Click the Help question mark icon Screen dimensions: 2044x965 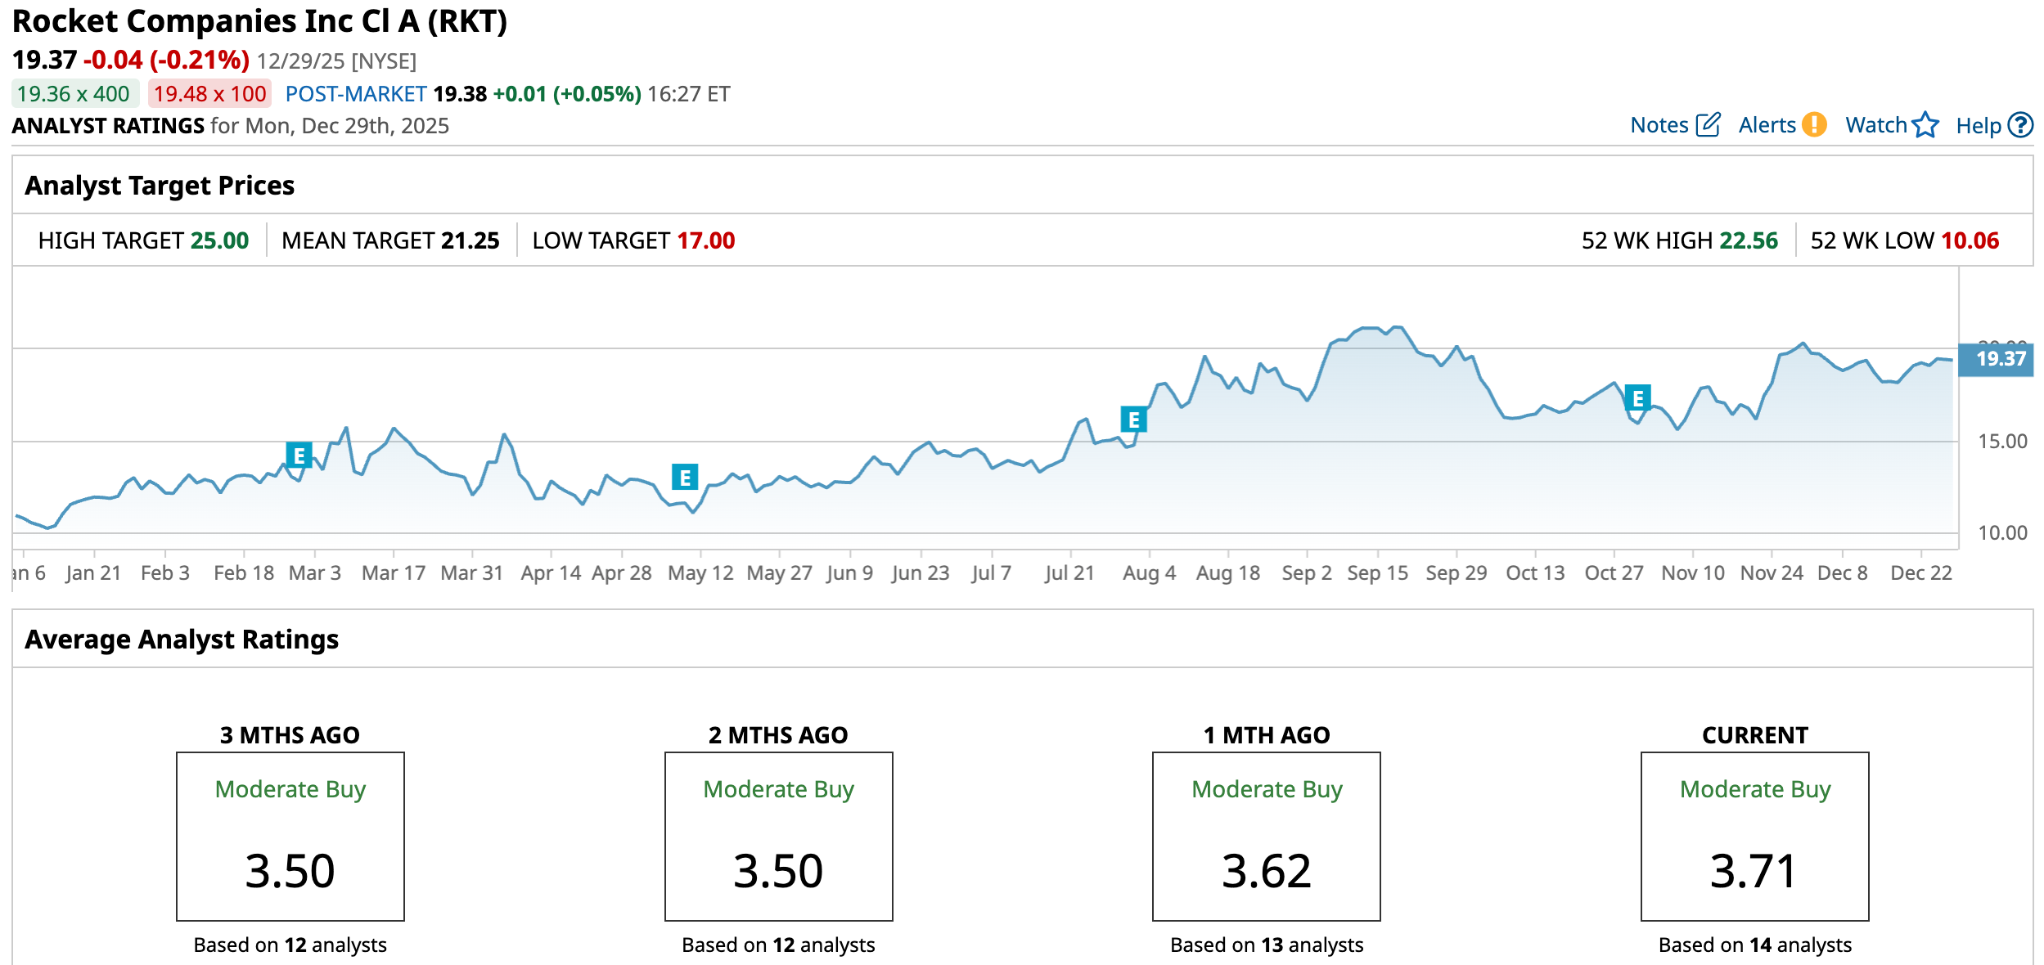click(x=2020, y=125)
